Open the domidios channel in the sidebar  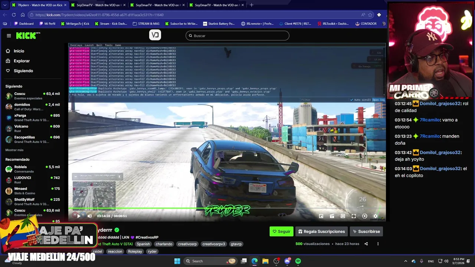pos(33,107)
